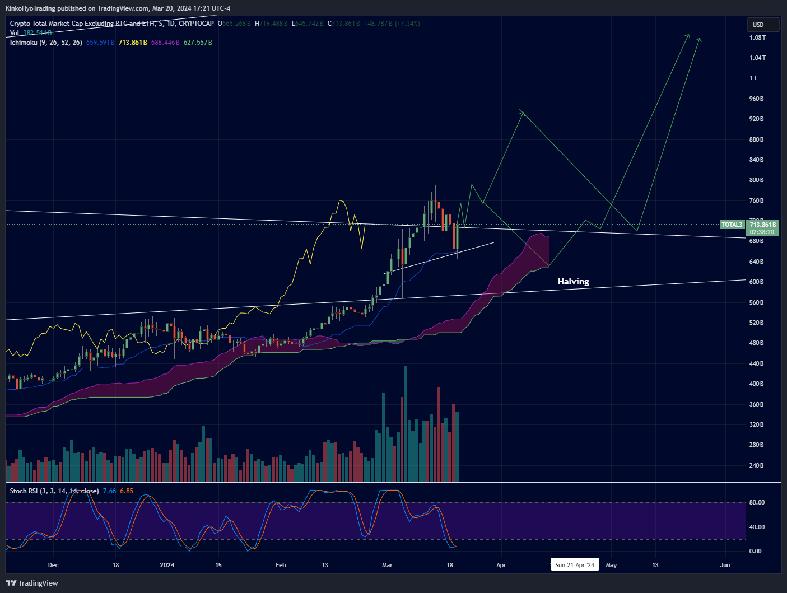Viewport: 787px width, 593px height.
Task: Select the Crypto Total Market Cap symbol title
Action: coord(111,24)
